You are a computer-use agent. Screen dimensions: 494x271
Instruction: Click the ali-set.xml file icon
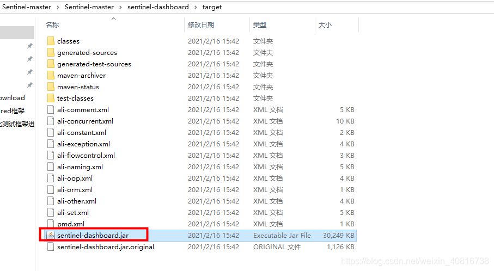[x=51, y=212]
